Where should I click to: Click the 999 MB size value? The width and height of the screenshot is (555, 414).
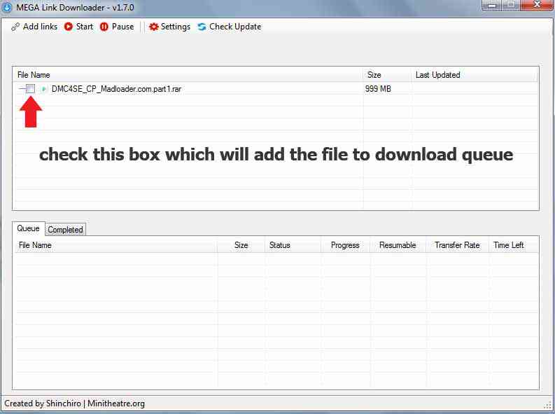(378, 89)
